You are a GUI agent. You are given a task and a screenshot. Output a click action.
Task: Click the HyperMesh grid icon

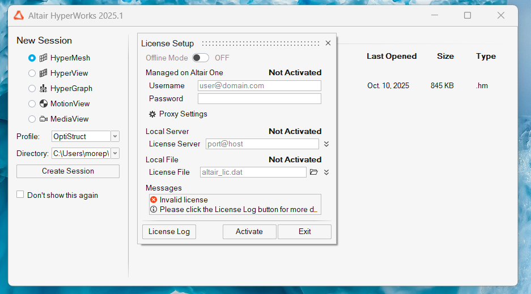click(x=43, y=58)
